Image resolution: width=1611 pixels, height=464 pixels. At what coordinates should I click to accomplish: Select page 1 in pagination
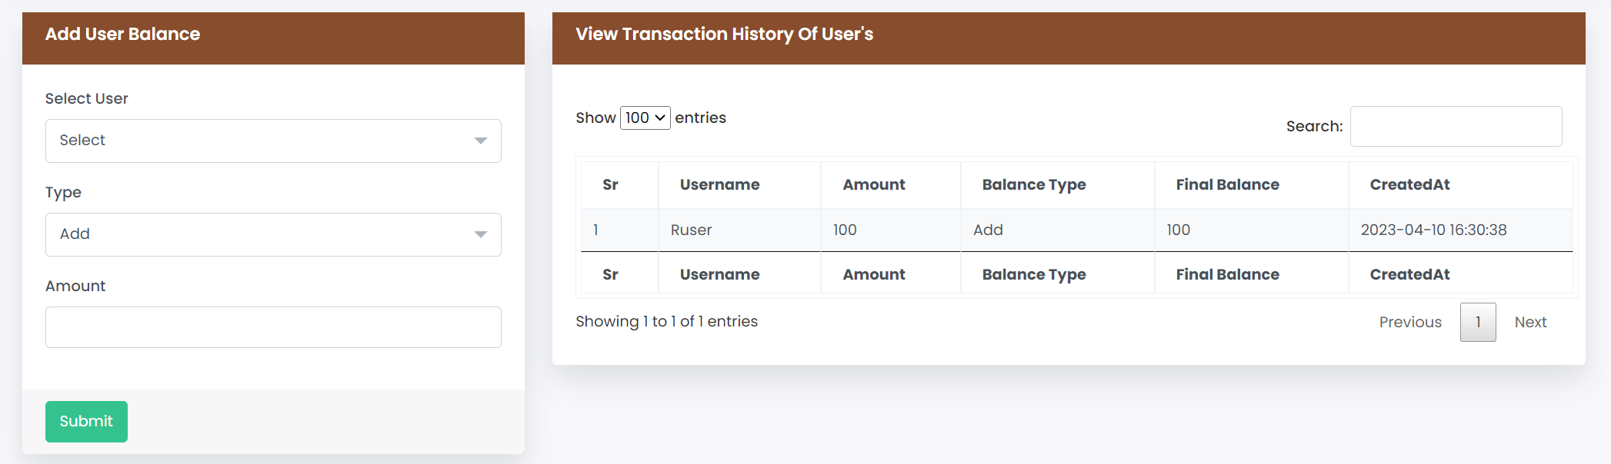pos(1478,322)
